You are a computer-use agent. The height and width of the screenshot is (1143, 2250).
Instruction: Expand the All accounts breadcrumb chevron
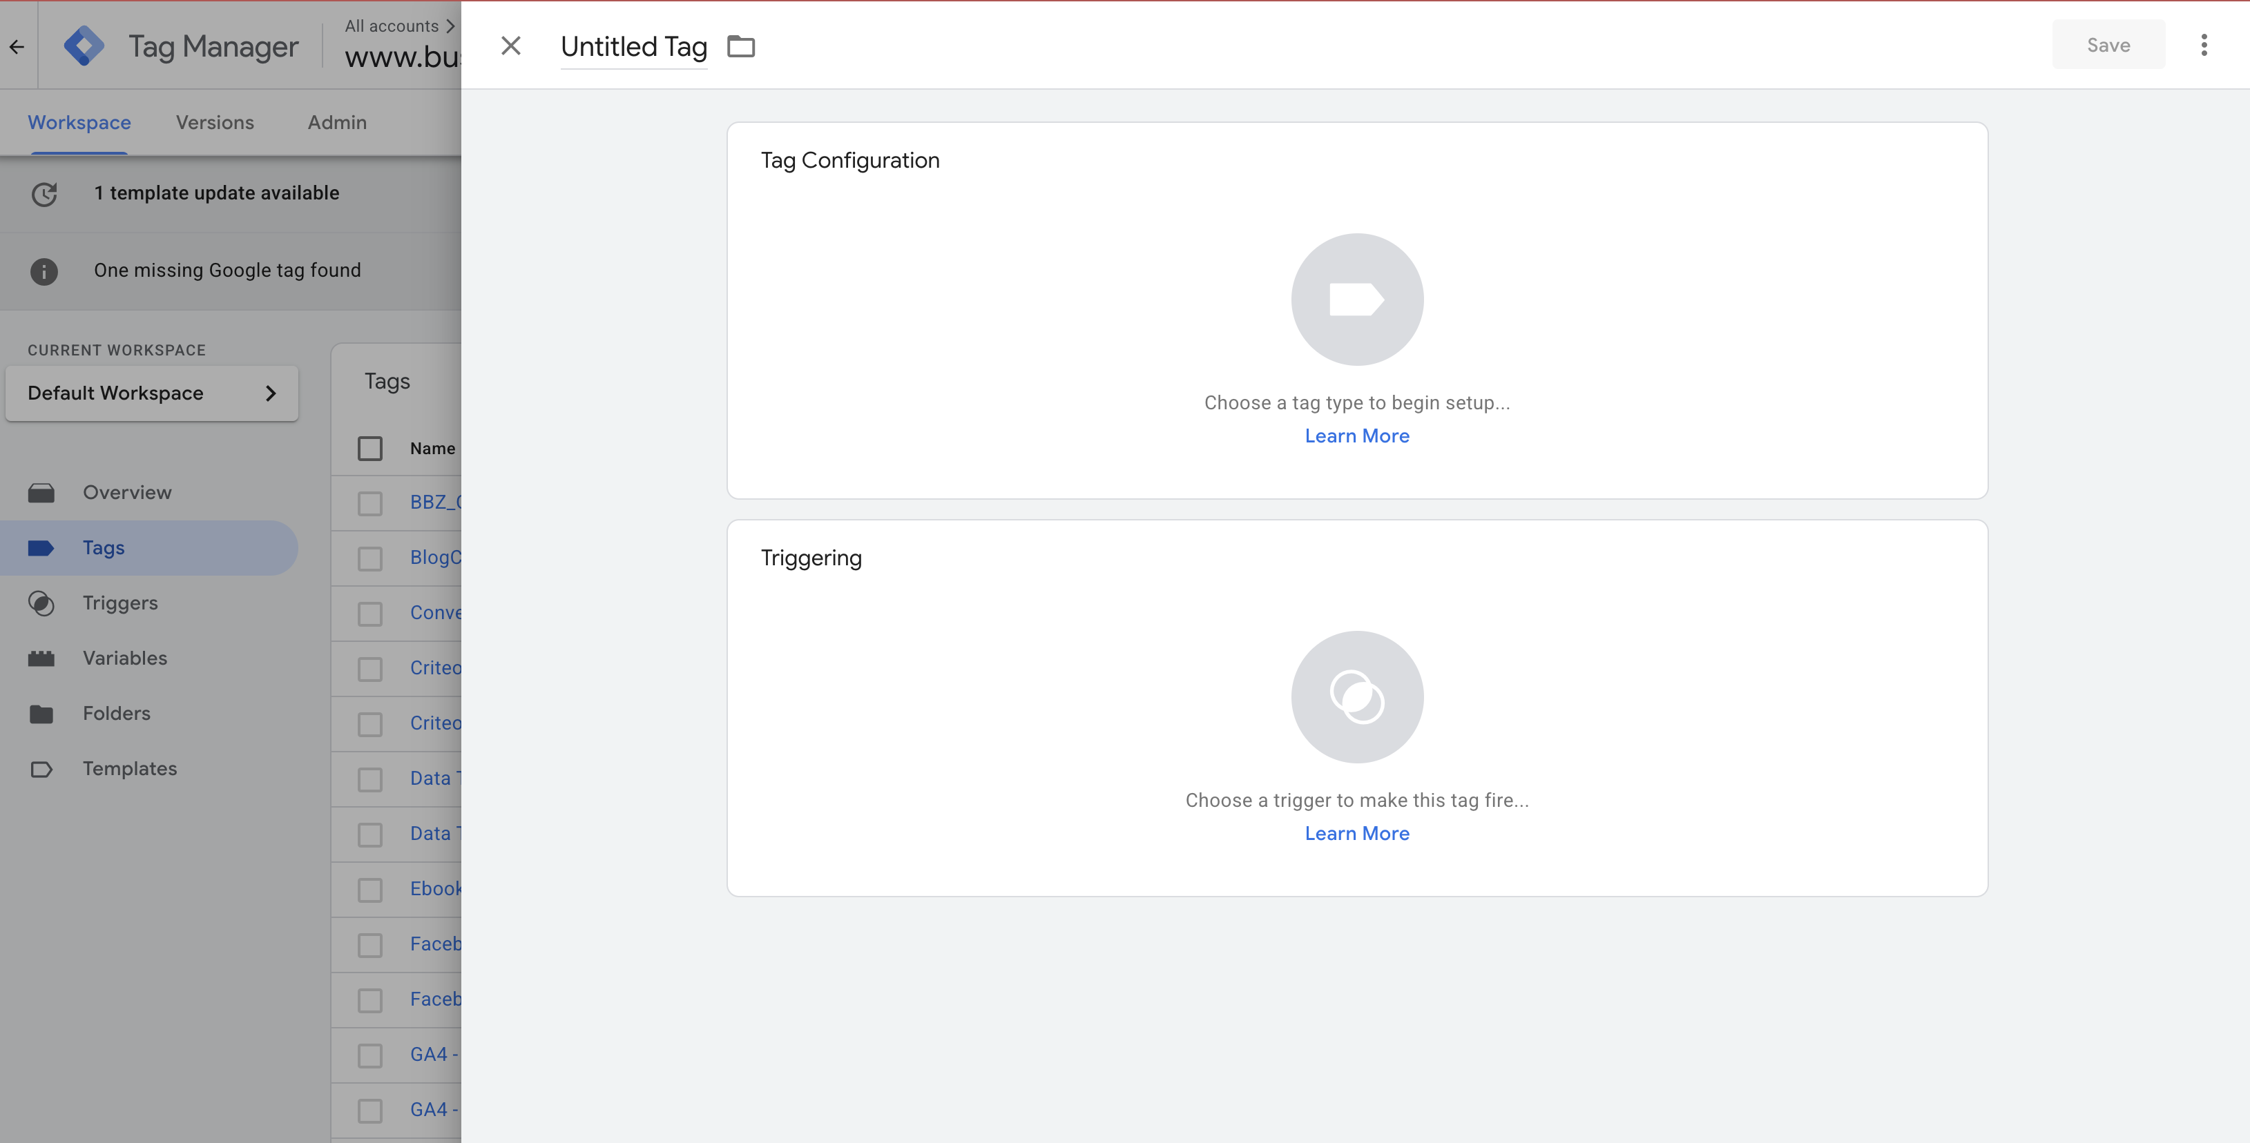pyautogui.click(x=451, y=26)
